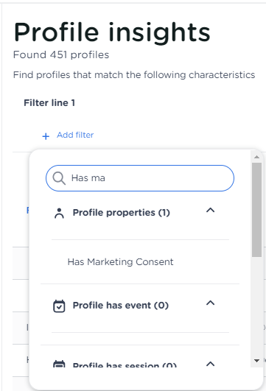Click the person icon for Profile properties
Image resolution: width=266 pixels, height=391 pixels.
coord(59,214)
